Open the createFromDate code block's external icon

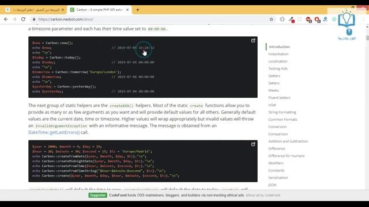(253, 144)
